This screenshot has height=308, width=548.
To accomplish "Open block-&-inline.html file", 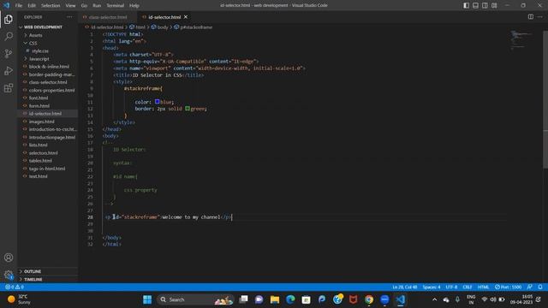I will pyautogui.click(x=49, y=67).
